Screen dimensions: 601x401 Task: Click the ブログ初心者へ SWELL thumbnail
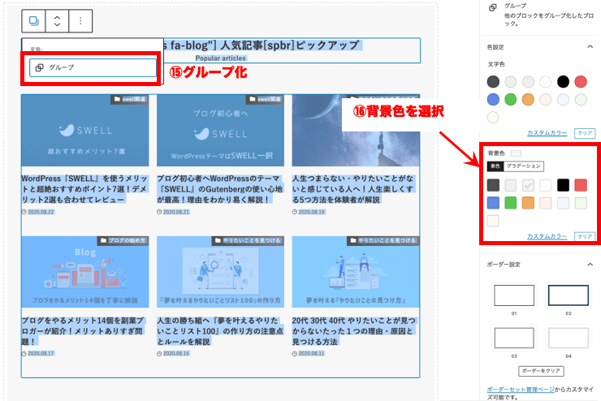(220, 131)
